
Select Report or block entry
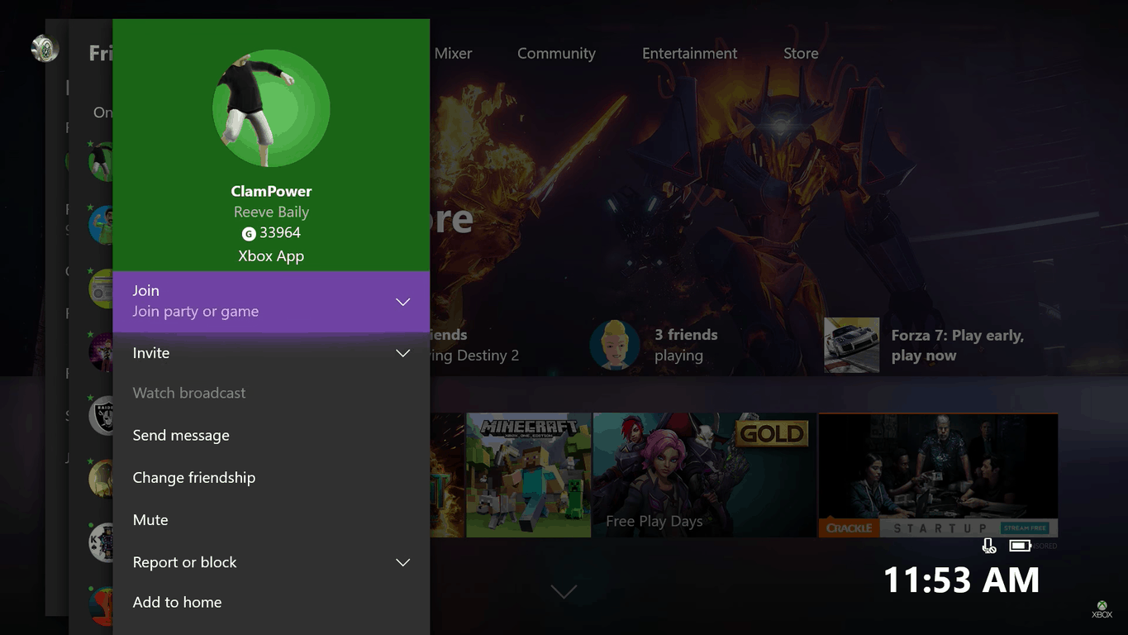(271, 562)
